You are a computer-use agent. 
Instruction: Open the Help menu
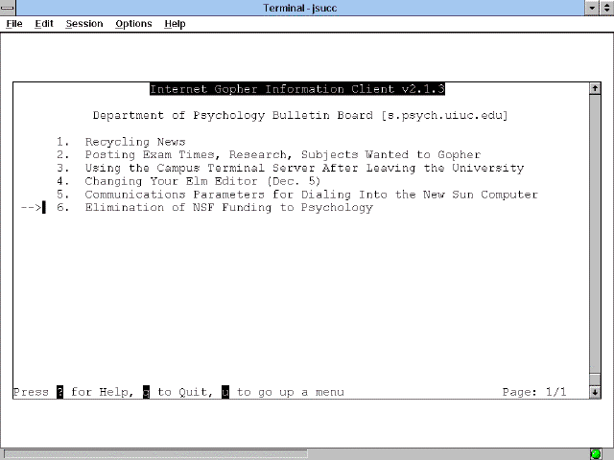[x=175, y=24]
